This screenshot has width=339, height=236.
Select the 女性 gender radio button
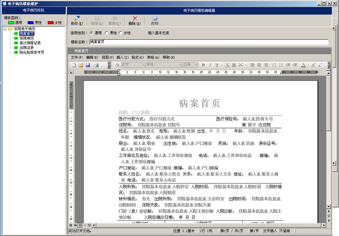tap(120, 33)
